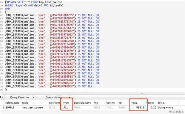Select the NULL cell under key_len
Screen dimensions: 185x114
(x=110, y=107)
